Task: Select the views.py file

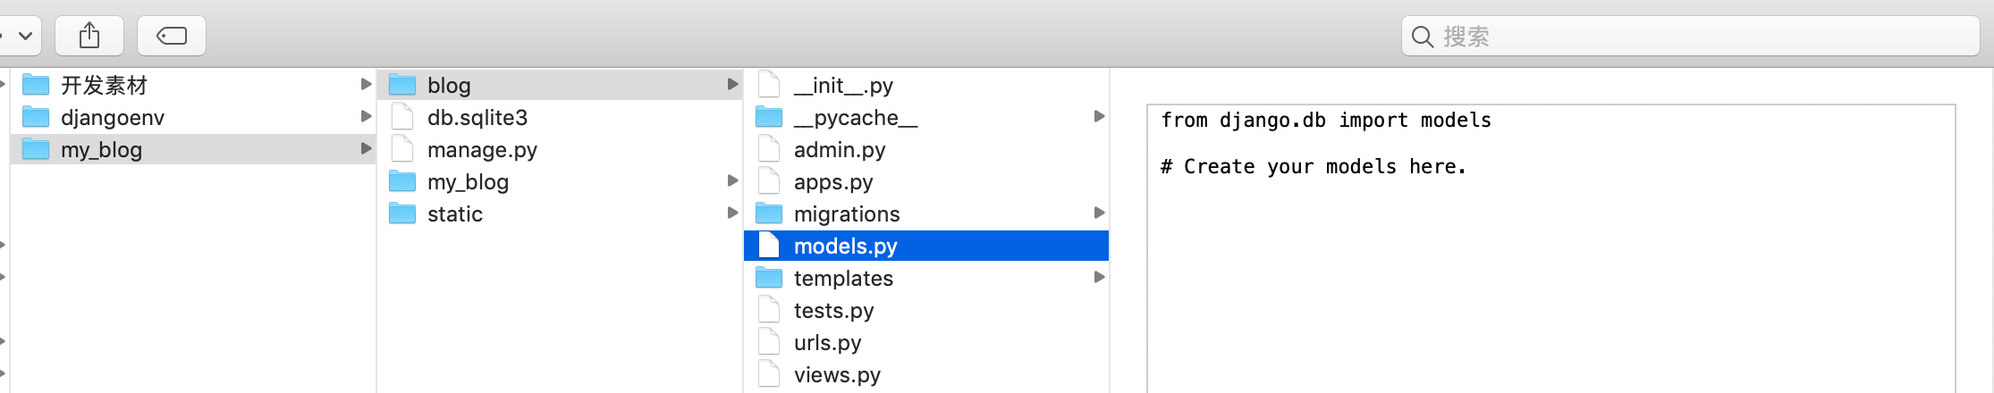Action: click(926, 374)
